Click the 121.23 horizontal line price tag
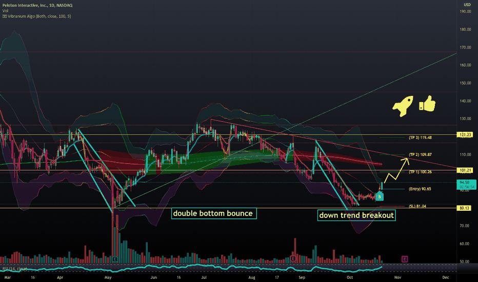Image resolution: width=478 pixels, height=282 pixels. [465, 134]
